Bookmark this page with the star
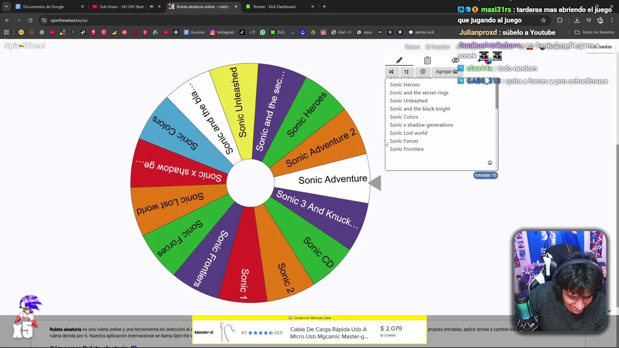Image resolution: width=619 pixels, height=348 pixels. pyautogui.click(x=544, y=20)
